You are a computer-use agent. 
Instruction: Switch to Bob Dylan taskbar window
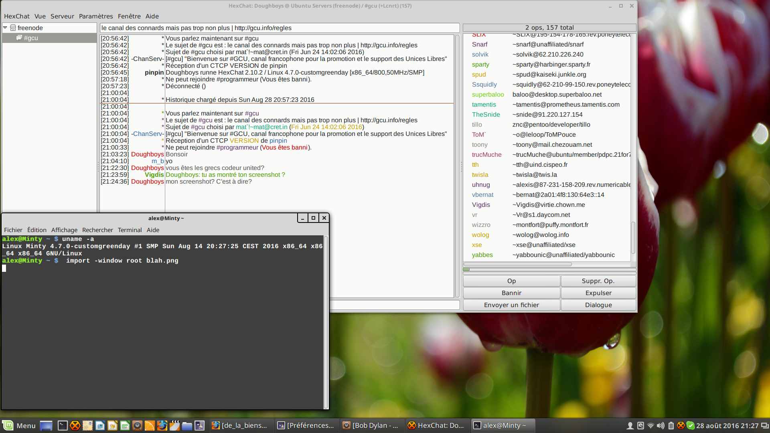[x=372, y=425]
